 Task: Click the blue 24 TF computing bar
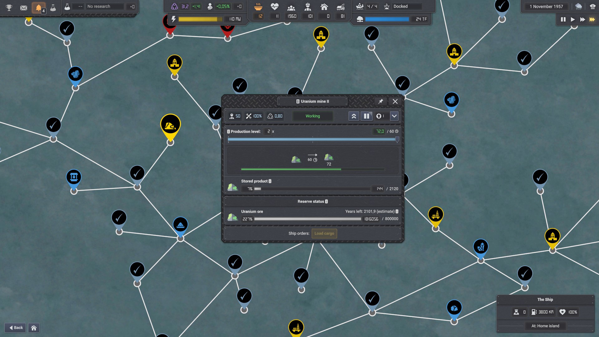point(387,19)
